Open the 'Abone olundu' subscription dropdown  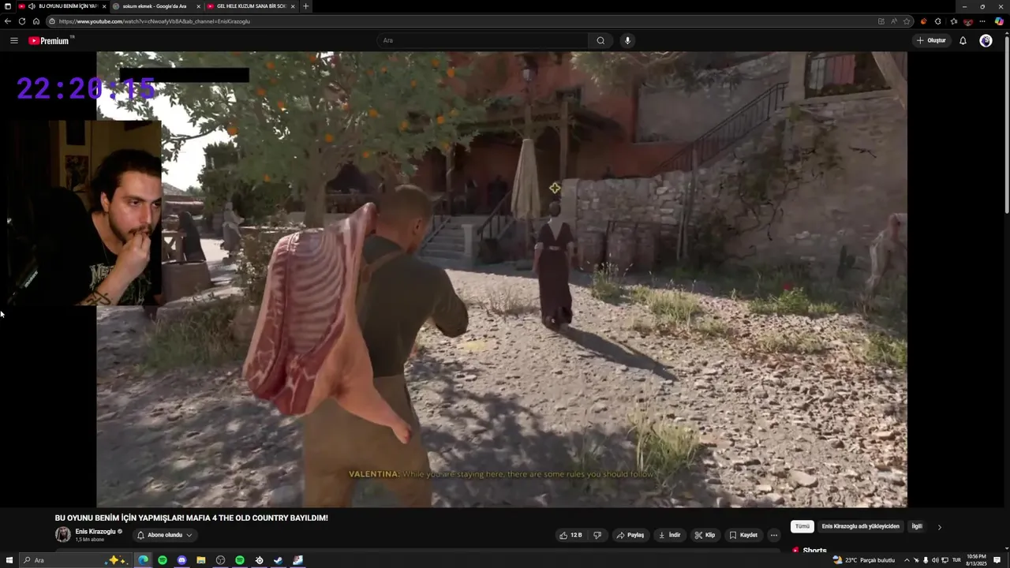pos(164,535)
